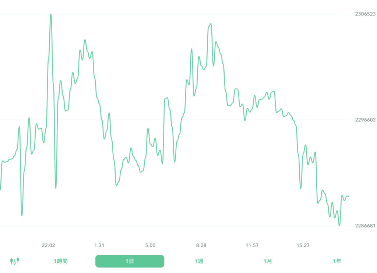377x273 pixels.
Task: Select the 1時間 time range tab
Action: pyautogui.click(x=60, y=261)
